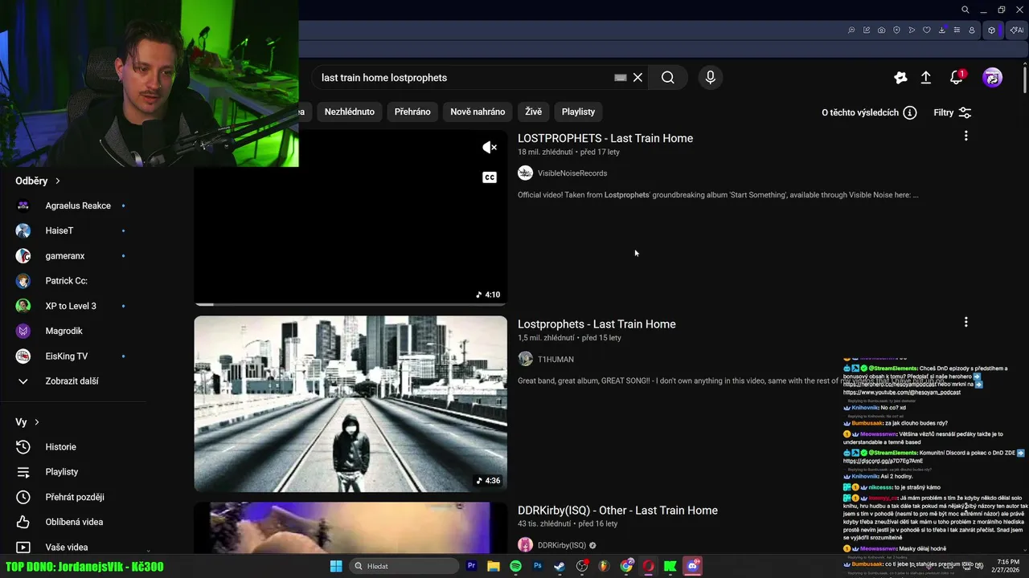Open browser easy setup sliders icon
Image resolution: width=1029 pixels, height=578 pixels.
coord(957,31)
